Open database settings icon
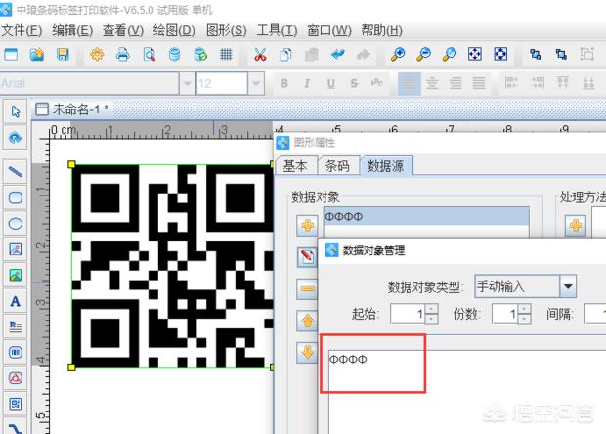This screenshot has width=606, height=434. pyautogui.click(x=174, y=54)
